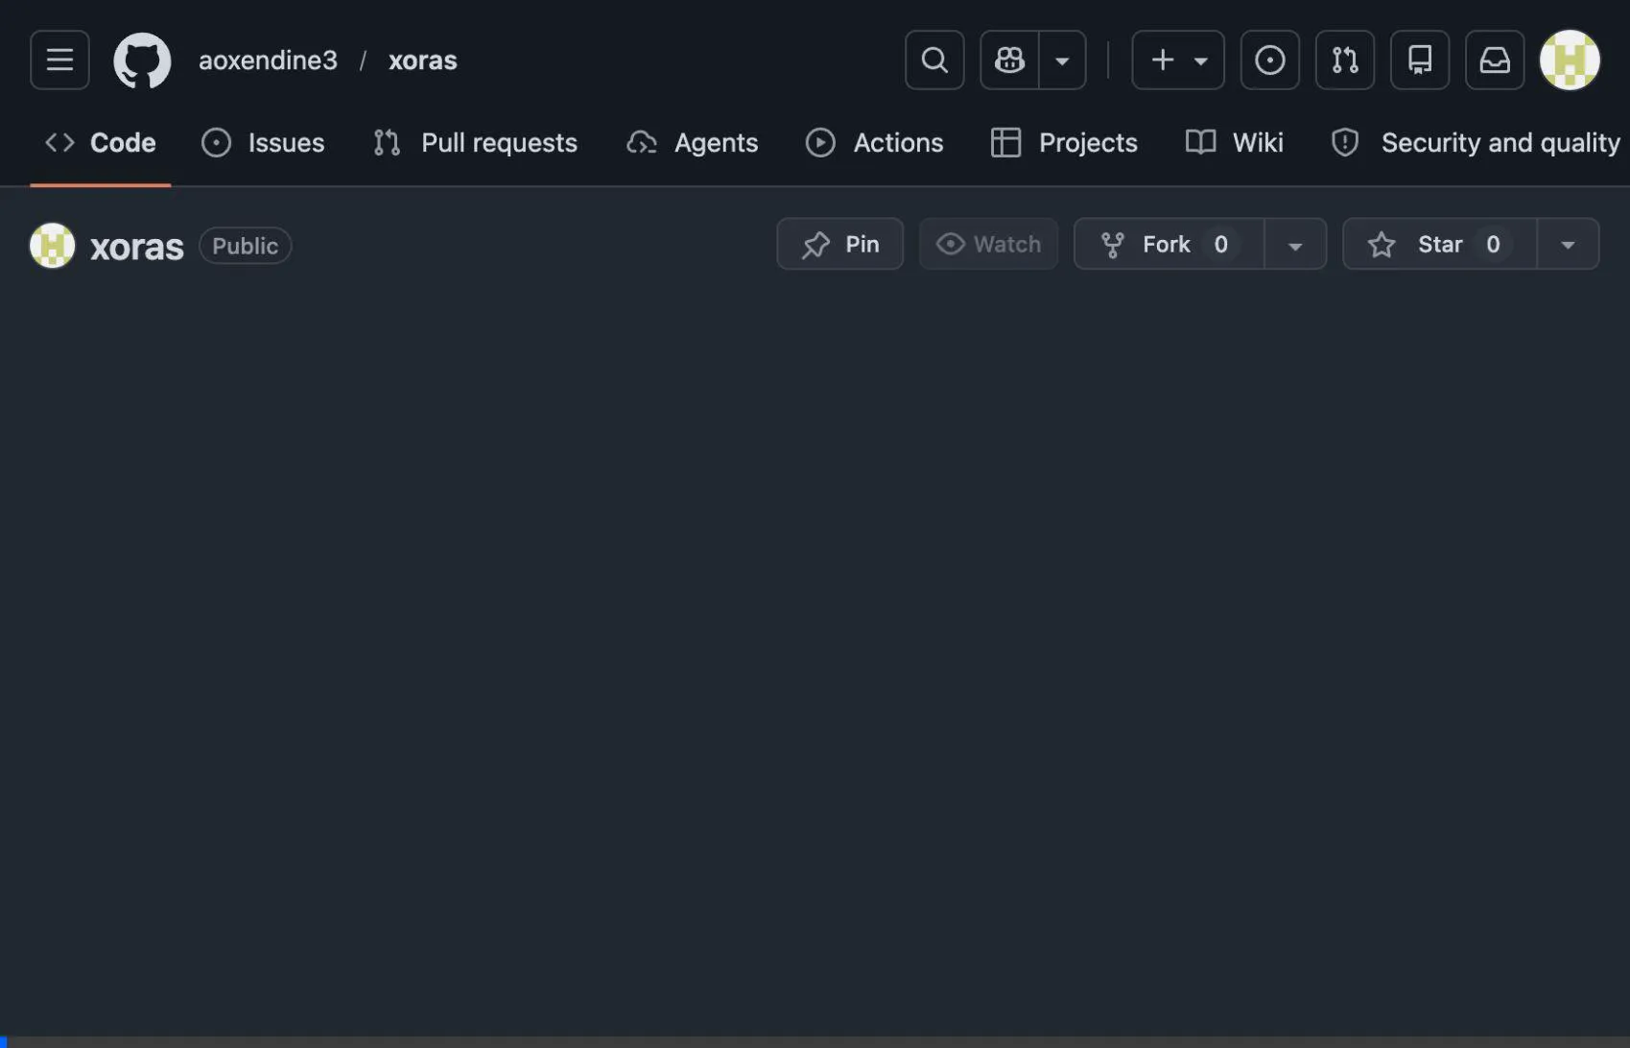Click the xoras repository title

tap(137, 247)
